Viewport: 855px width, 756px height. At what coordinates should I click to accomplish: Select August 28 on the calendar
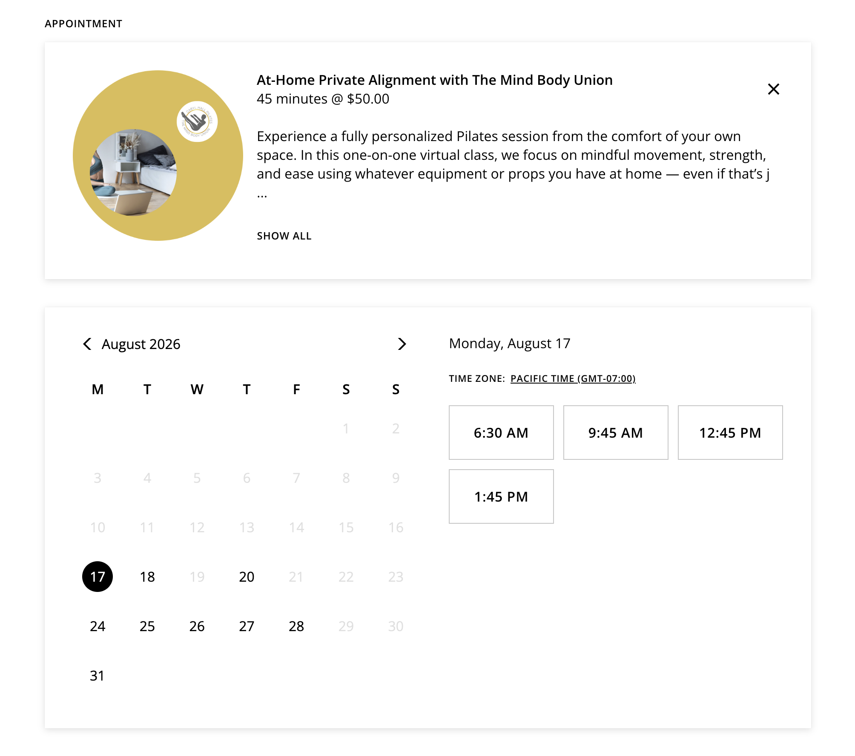point(296,626)
